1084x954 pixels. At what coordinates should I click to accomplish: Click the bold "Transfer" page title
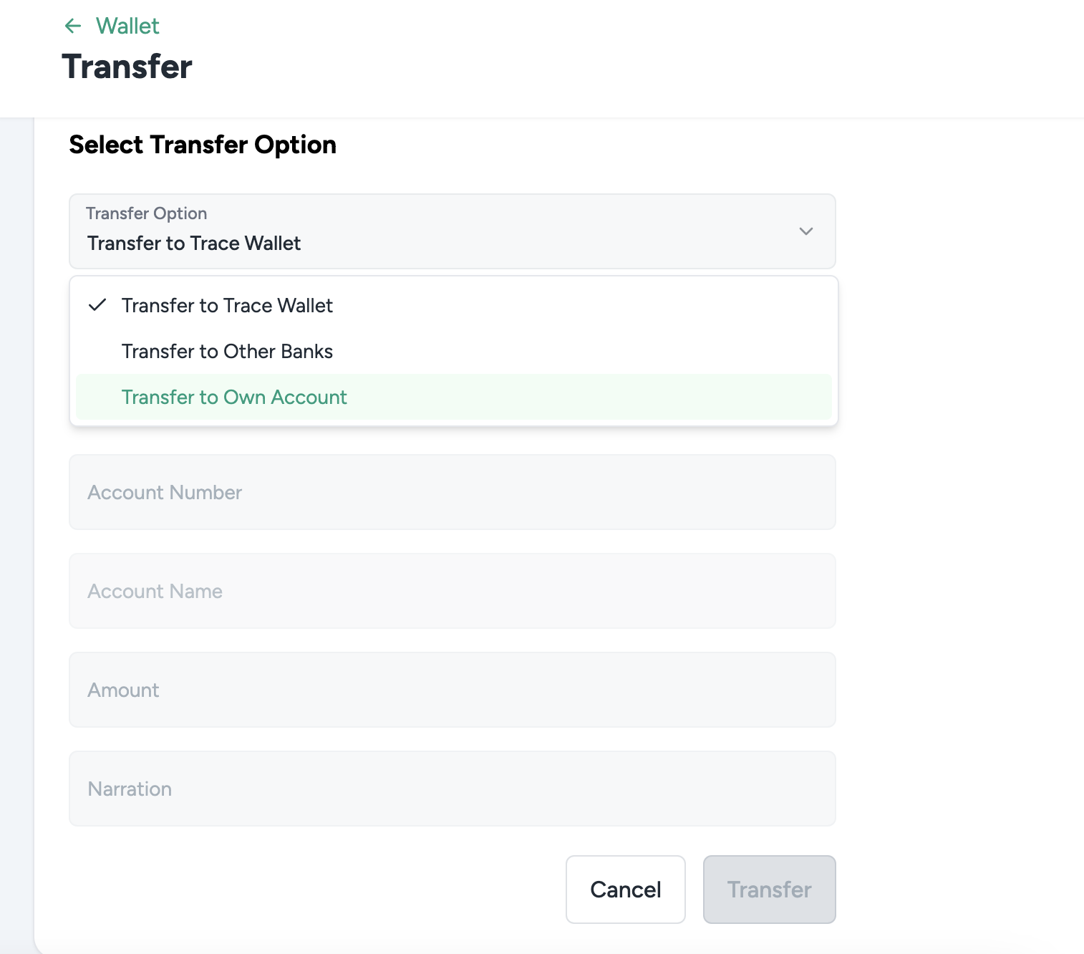[x=127, y=67]
